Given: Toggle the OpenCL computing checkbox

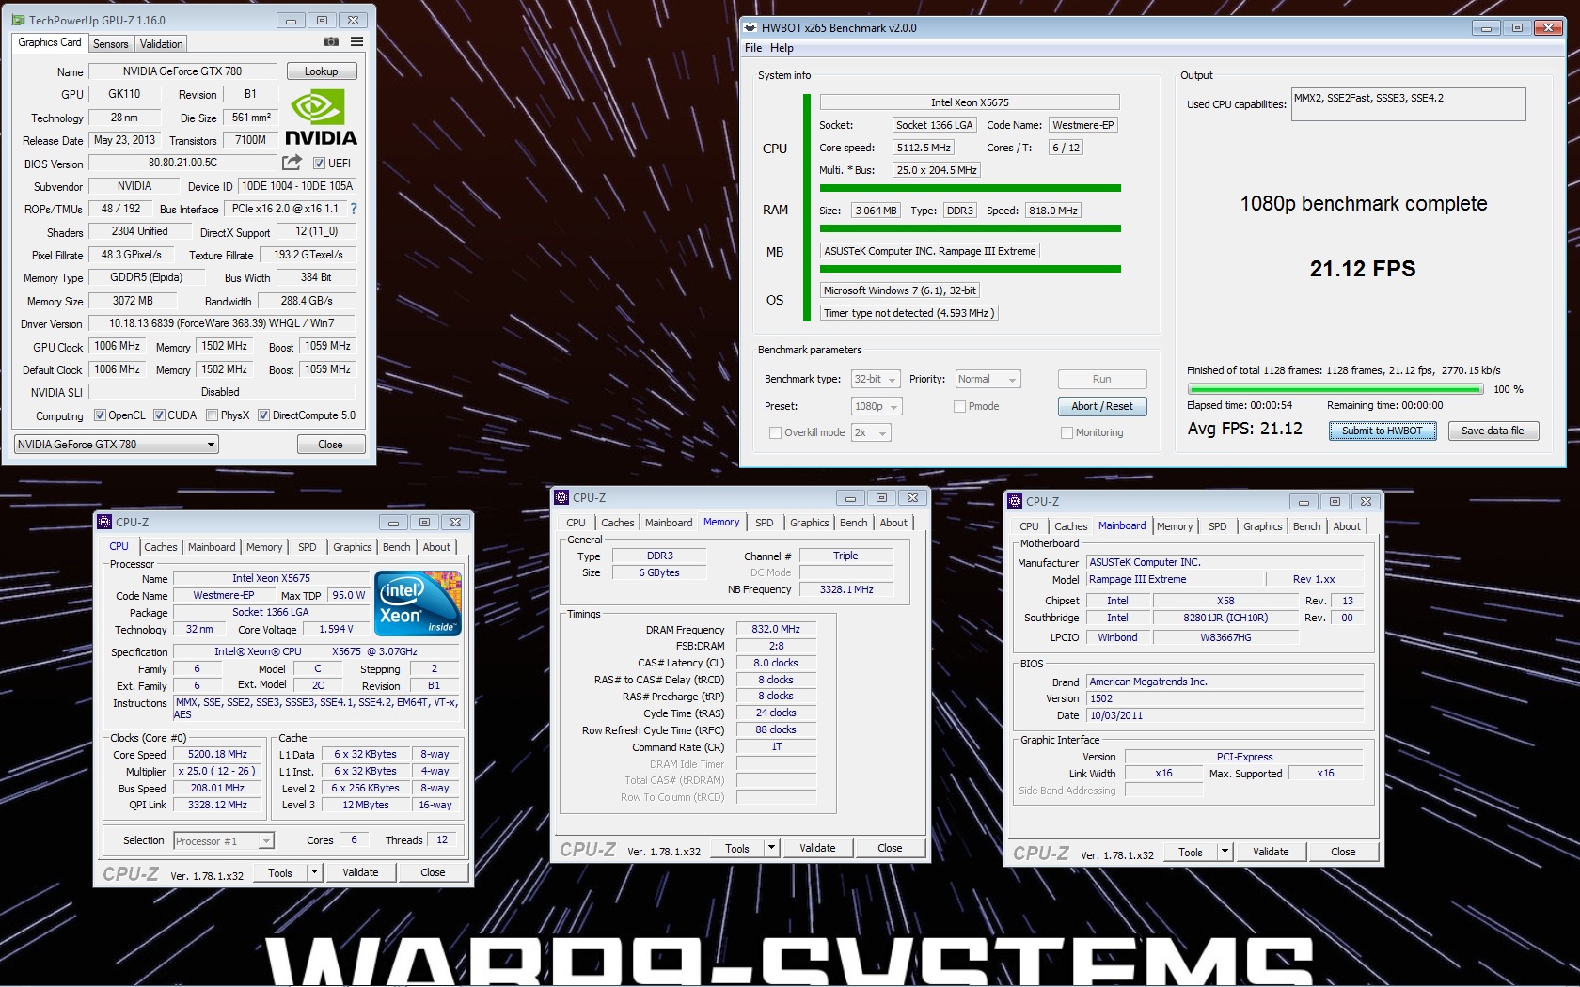Looking at the screenshot, I should 100,415.
